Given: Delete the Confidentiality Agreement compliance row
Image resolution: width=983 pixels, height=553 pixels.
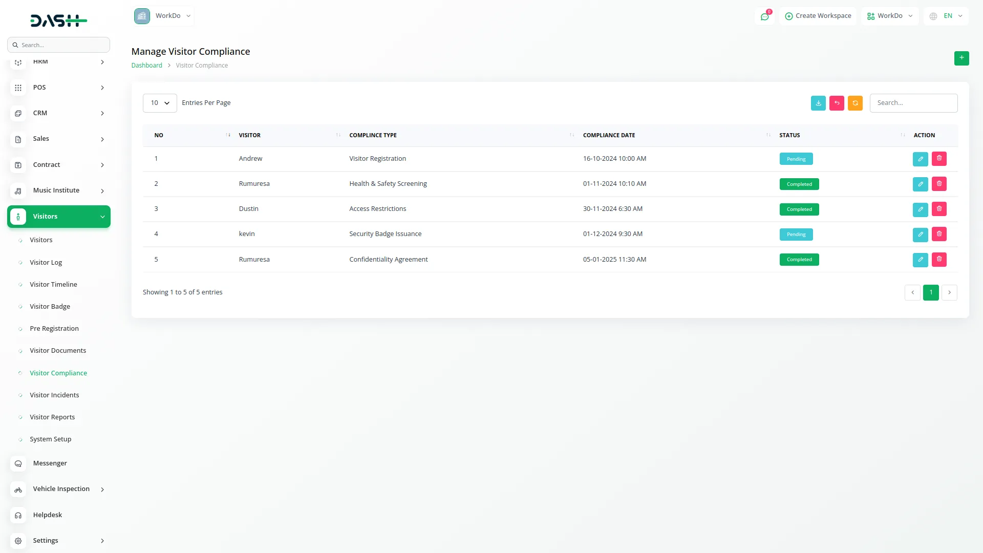Looking at the screenshot, I should tap(939, 259).
